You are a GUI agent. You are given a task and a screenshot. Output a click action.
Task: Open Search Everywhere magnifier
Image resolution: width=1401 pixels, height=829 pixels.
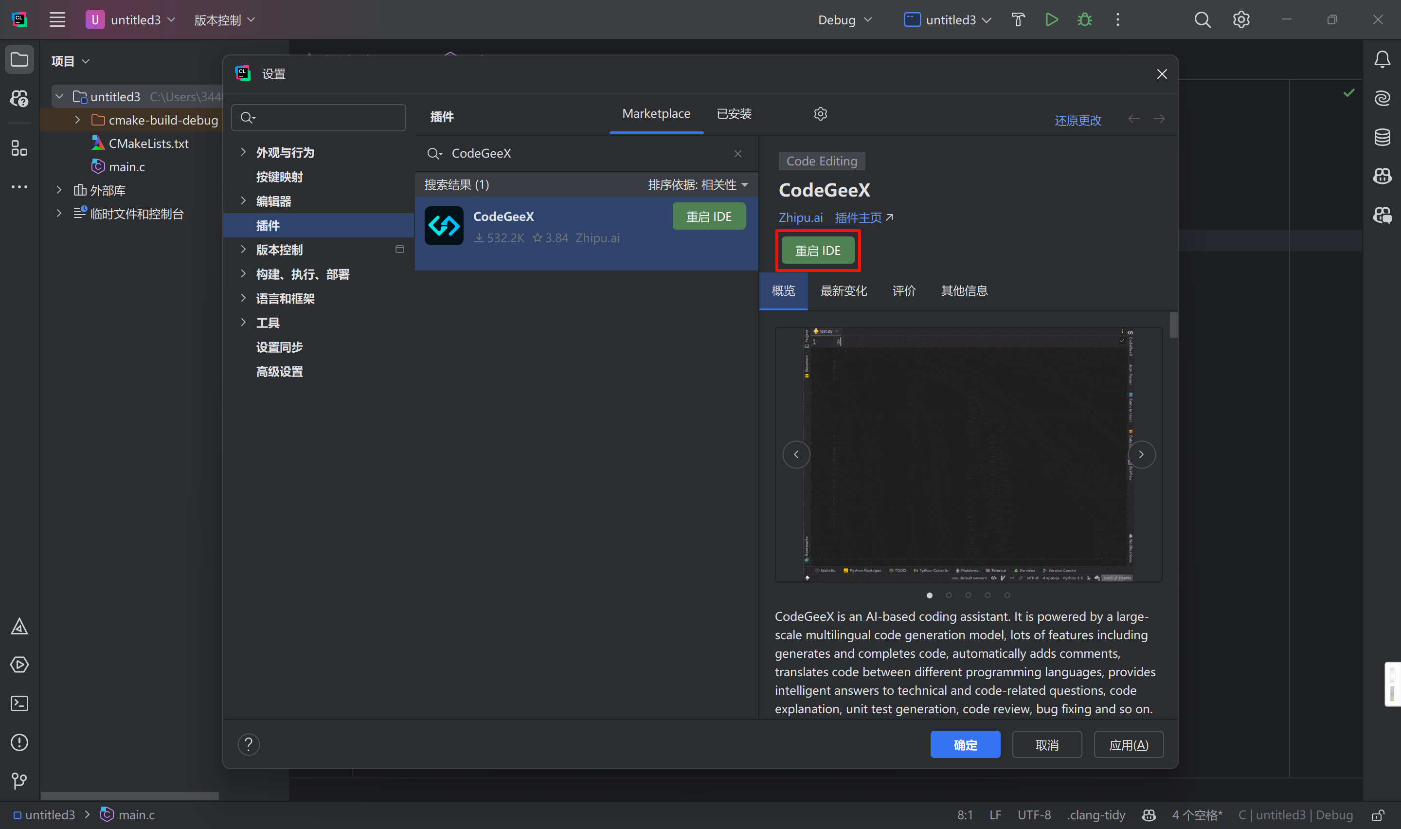(x=1202, y=19)
